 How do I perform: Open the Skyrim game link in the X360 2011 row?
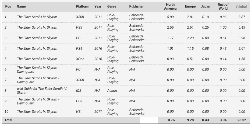tap(37, 17)
